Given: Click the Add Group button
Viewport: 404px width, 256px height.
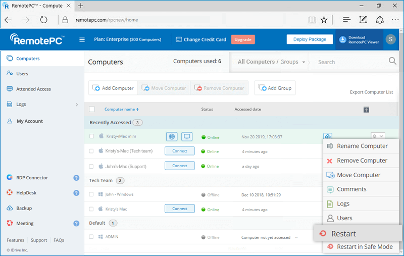Looking at the screenshot, I should tap(275, 88).
